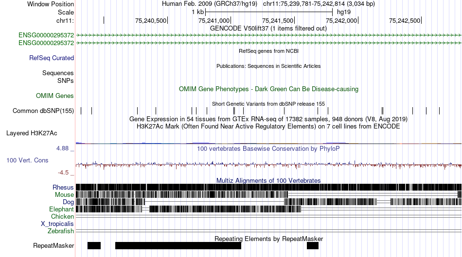462x257 pixels.
Task: Open OMIM Gene Phenotypes track title
Action: 269,89
